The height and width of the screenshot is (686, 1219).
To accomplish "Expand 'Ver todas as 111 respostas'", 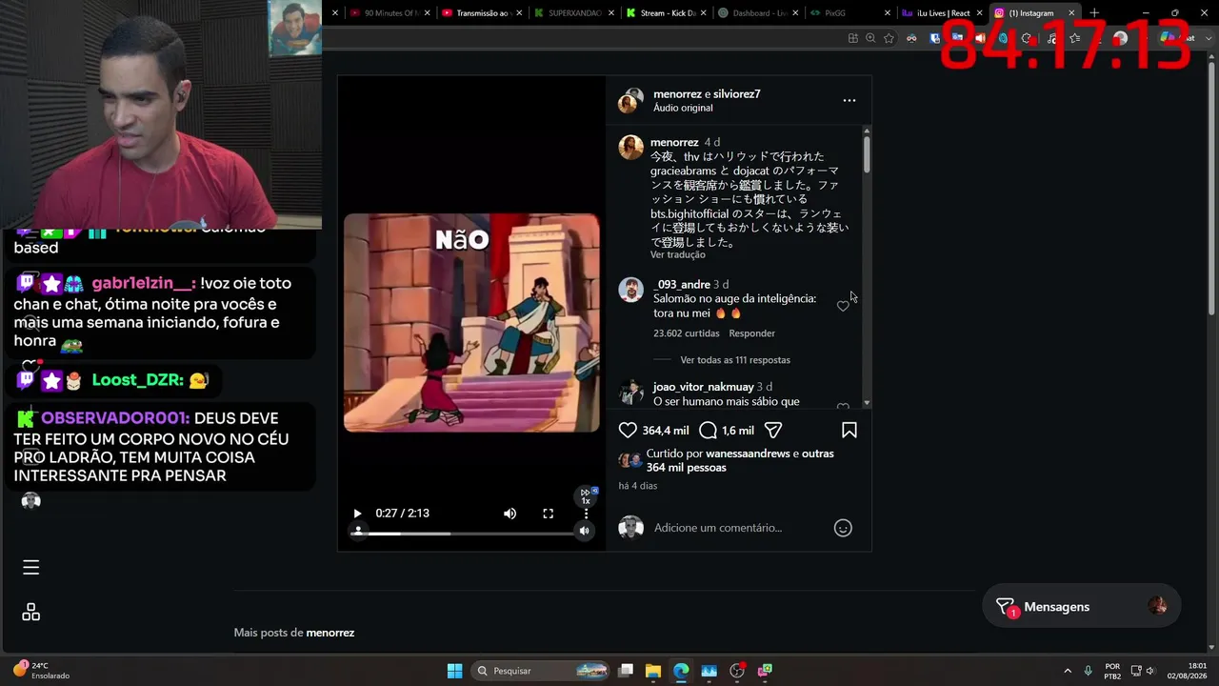I will coord(735,360).
